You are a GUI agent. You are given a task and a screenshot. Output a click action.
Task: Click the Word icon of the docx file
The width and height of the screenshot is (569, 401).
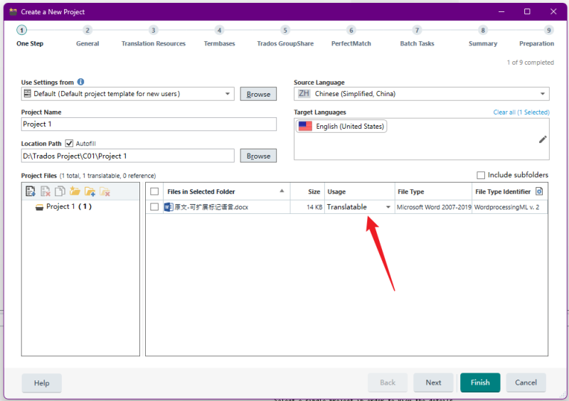(169, 207)
